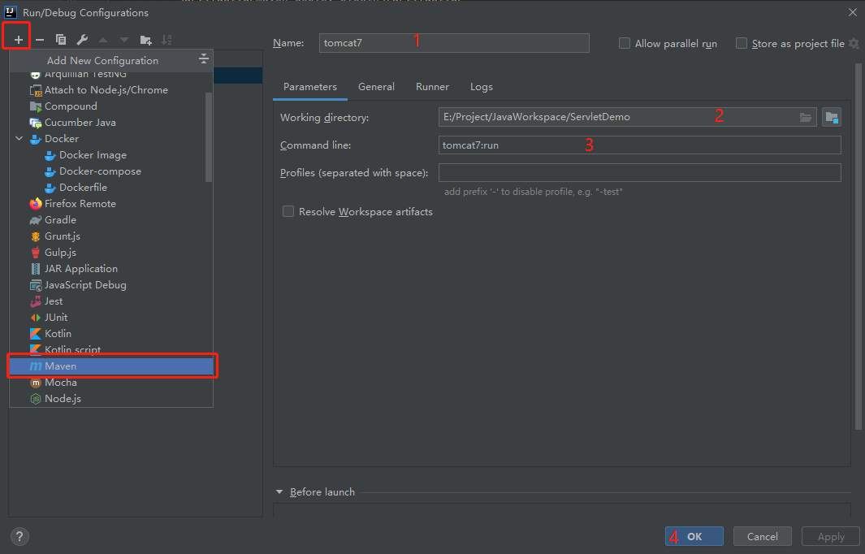Viewport: 865px width, 554px height.
Task: Enable Allow parallel run checkbox
Action: click(x=625, y=43)
